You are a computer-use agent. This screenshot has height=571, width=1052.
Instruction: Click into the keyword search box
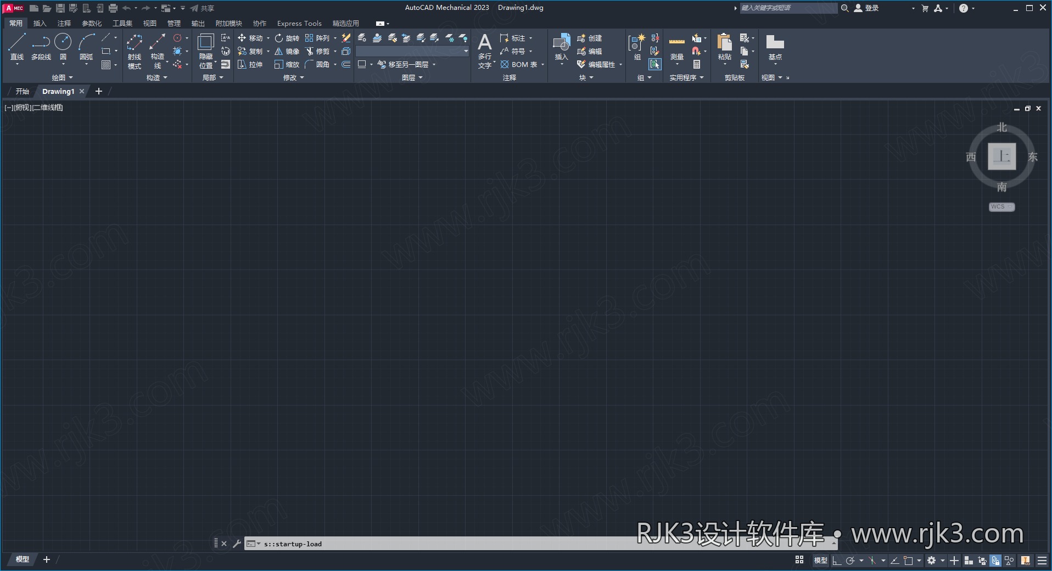[788, 8]
